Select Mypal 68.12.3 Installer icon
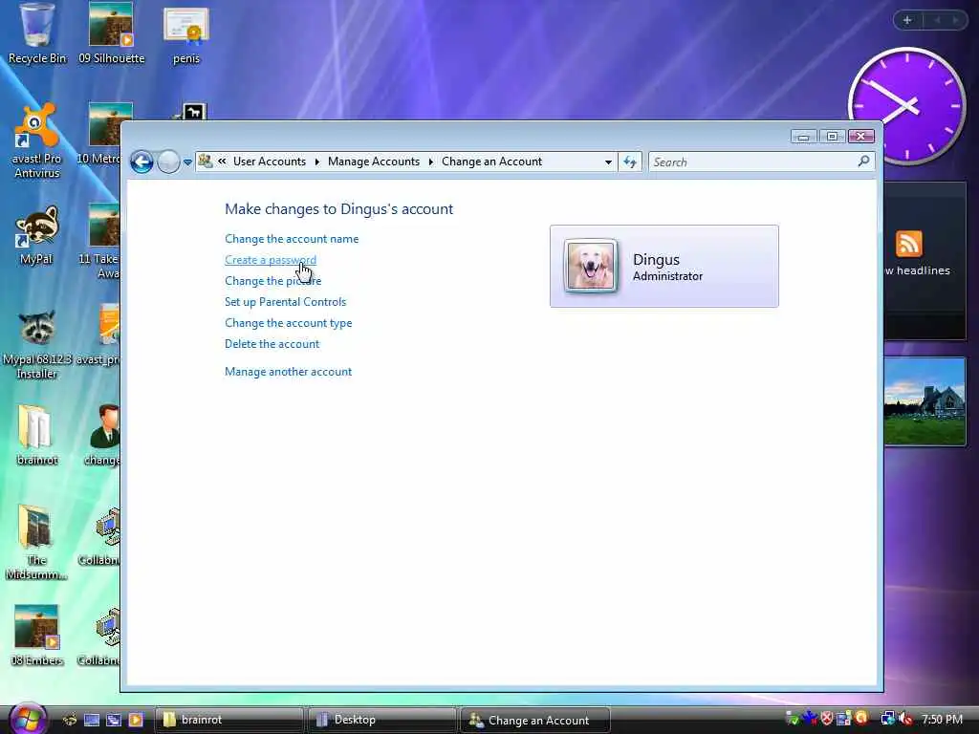 pos(37,344)
